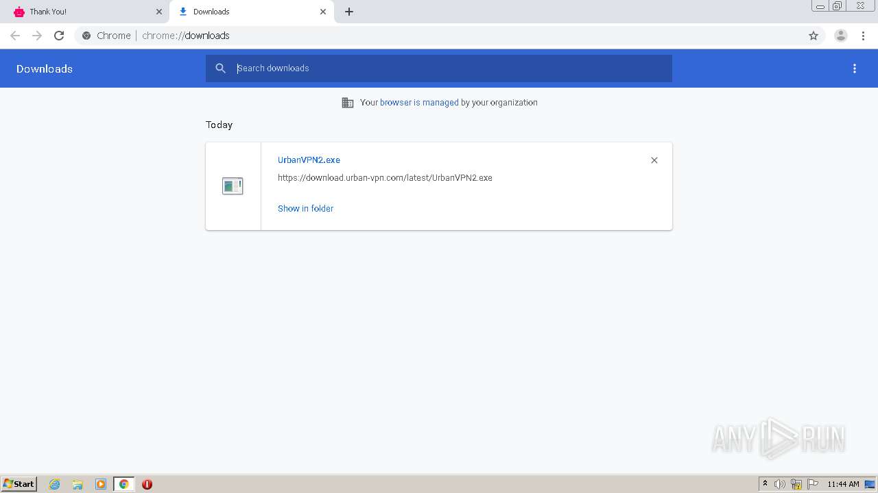Click the 11:44 AM system clock
Image resolution: width=878 pixels, height=493 pixels.
click(843, 484)
